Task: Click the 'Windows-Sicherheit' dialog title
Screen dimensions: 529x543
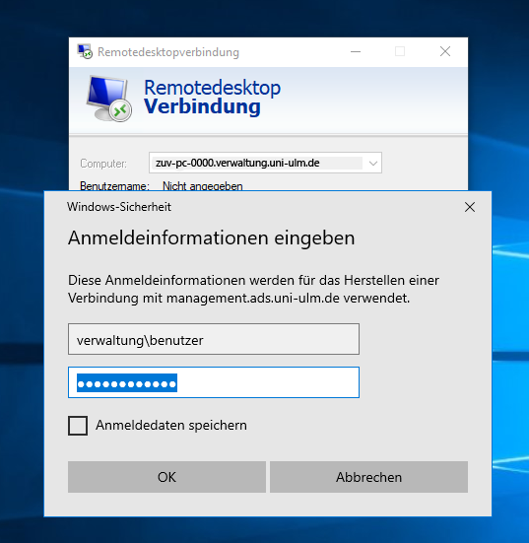Action: tap(119, 207)
